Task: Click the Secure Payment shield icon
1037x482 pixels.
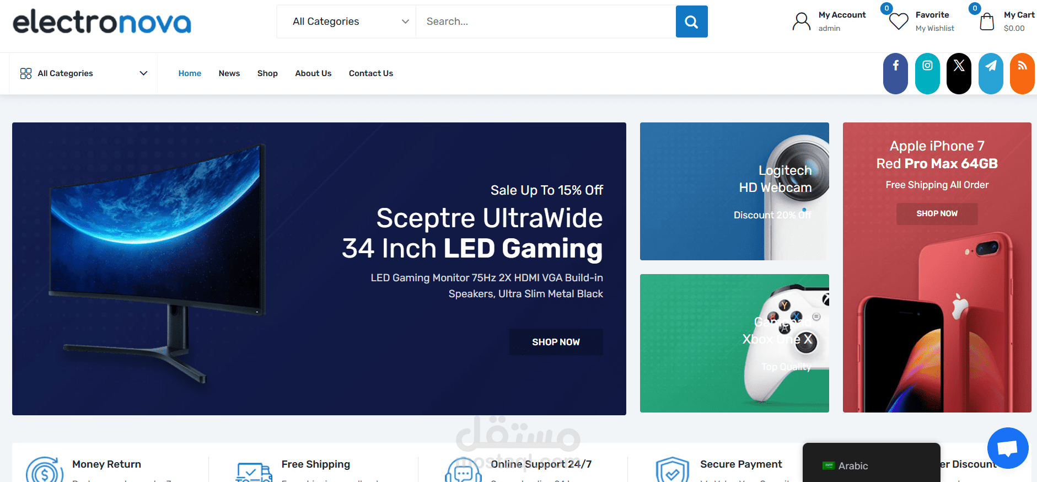Action: (673, 470)
